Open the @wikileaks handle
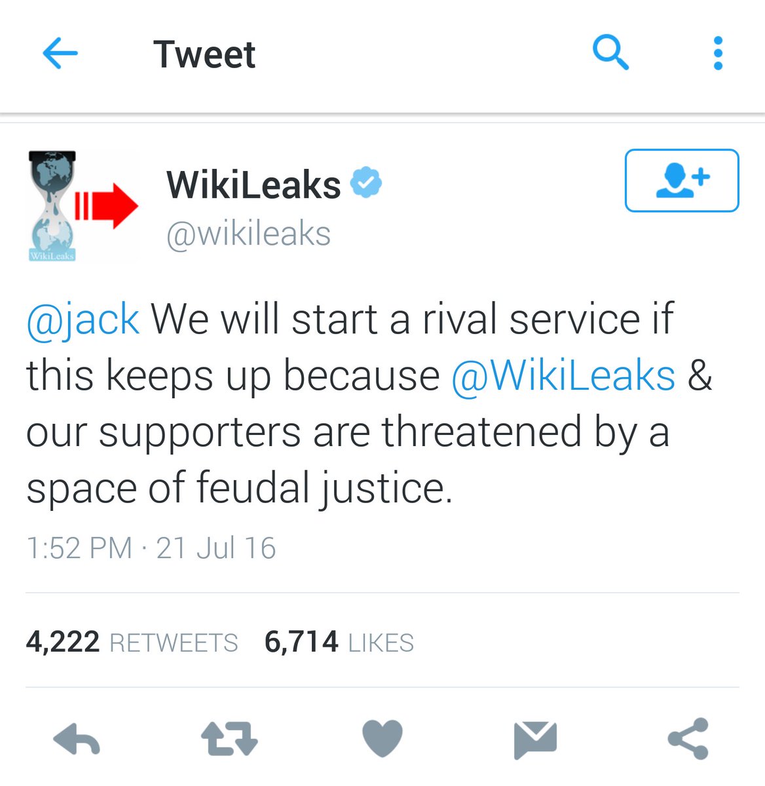Image resolution: width=765 pixels, height=786 pixels. pos(248,234)
